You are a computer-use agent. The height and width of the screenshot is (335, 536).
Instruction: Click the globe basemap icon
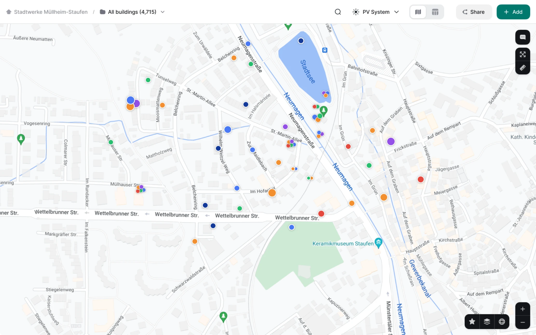click(x=502, y=322)
